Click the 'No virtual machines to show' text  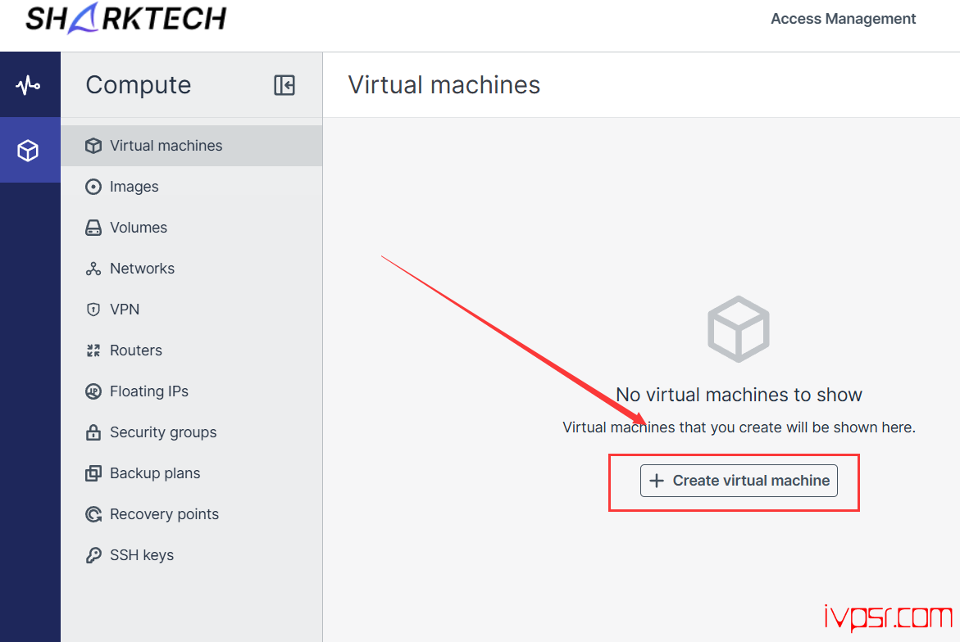coord(739,395)
